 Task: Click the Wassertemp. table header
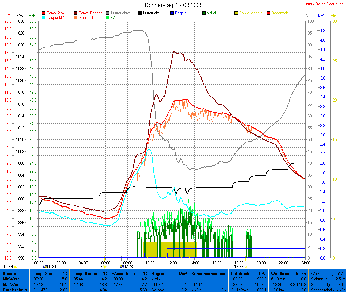(130, 273)
